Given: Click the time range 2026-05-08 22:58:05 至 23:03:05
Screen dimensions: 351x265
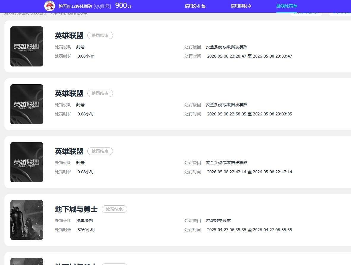Looking at the screenshot, I should coord(249,114).
